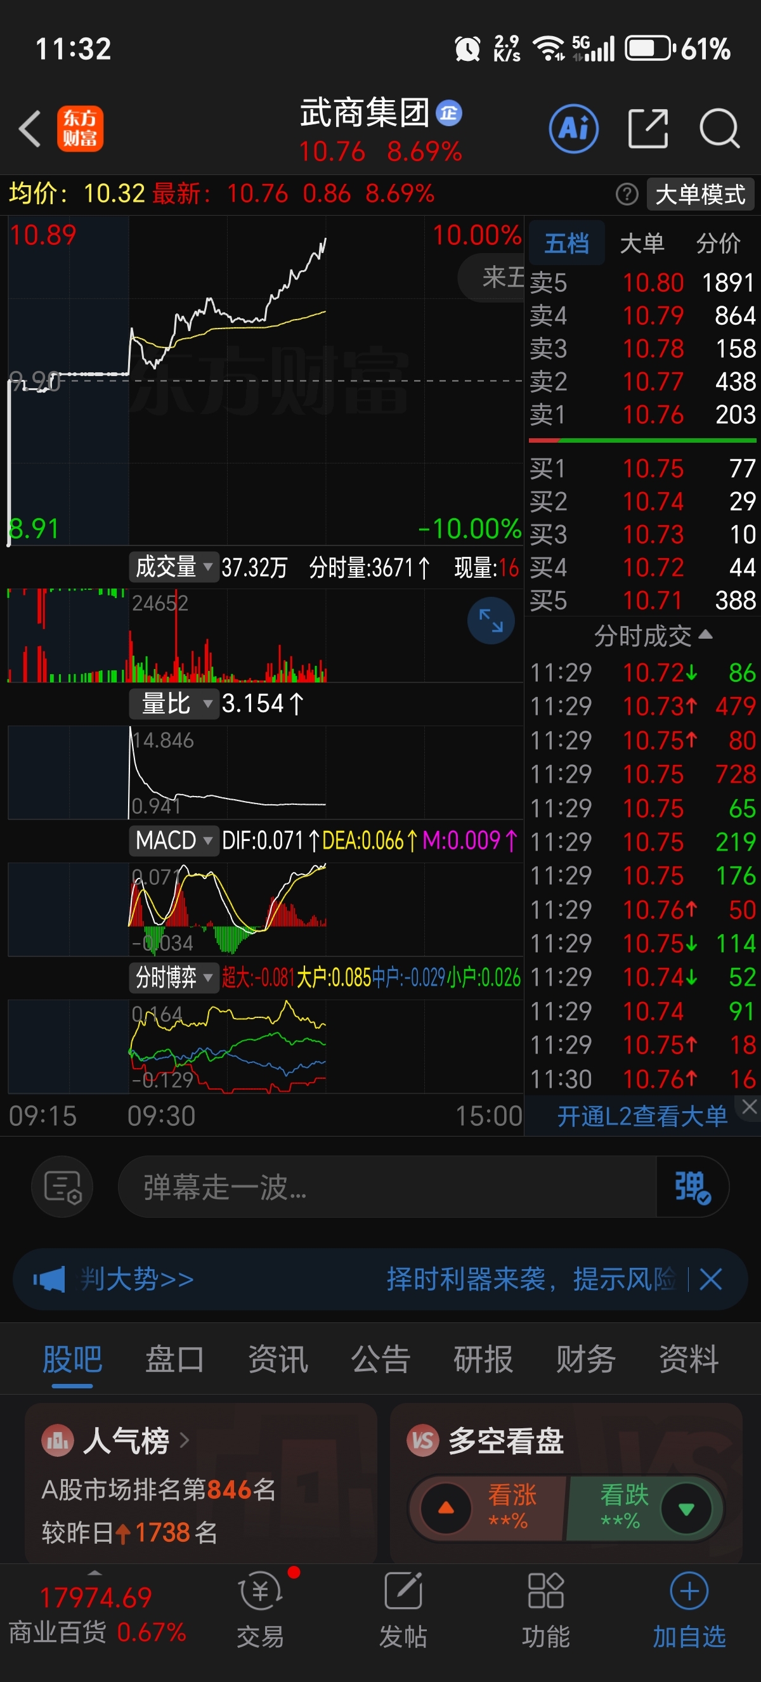The height and width of the screenshot is (1682, 761).
Task: Expand index bar above 17974.69
Action: coord(94,1573)
